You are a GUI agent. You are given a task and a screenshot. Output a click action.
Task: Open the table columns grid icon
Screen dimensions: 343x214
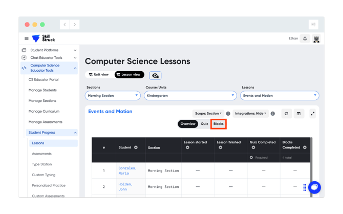pyautogui.click(x=298, y=114)
